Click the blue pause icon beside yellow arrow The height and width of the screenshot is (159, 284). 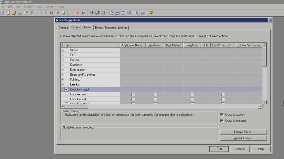[83, 13]
